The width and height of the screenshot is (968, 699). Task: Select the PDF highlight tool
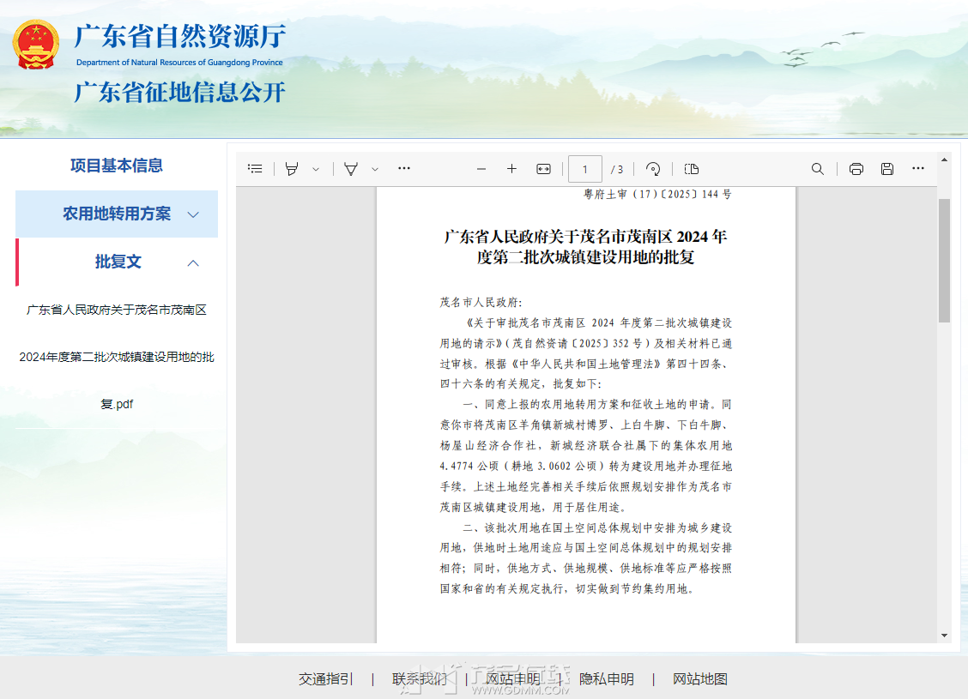coord(292,169)
